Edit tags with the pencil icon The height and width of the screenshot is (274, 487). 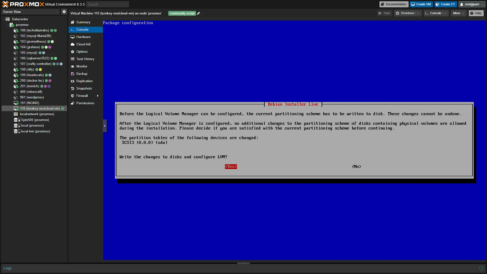pyautogui.click(x=199, y=13)
